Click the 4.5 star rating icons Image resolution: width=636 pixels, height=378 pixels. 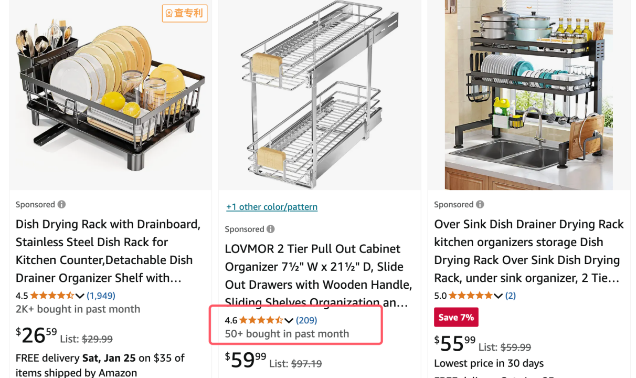(x=52, y=296)
